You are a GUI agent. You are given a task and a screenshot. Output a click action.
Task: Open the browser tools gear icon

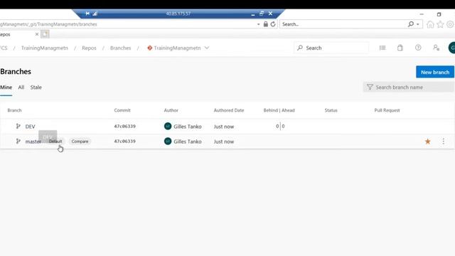click(450, 24)
